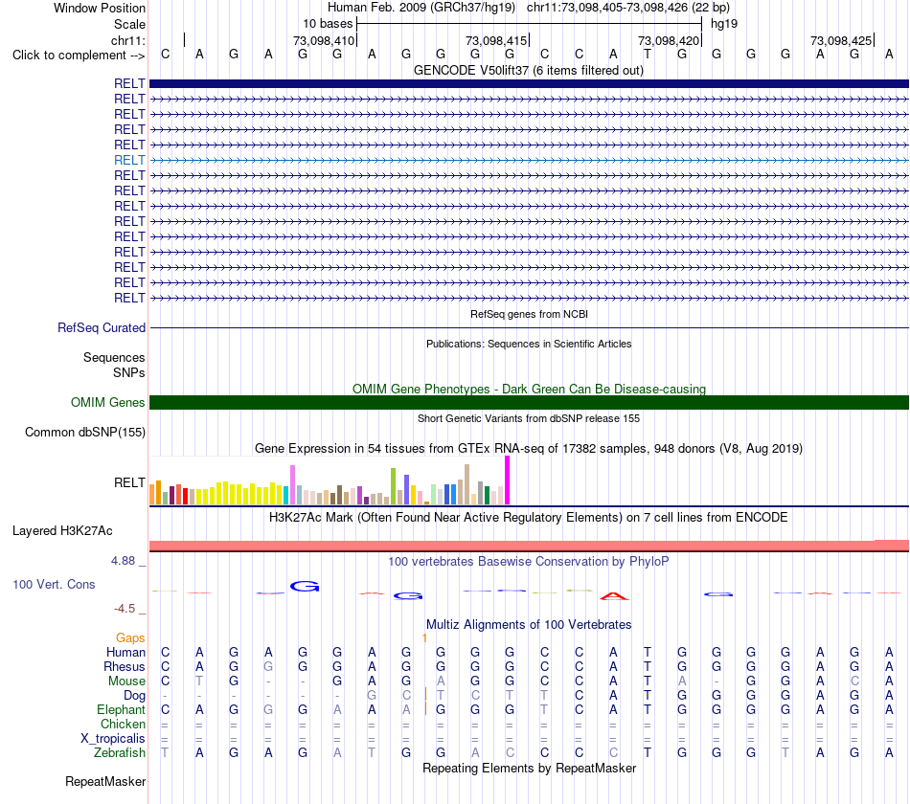The height and width of the screenshot is (804, 910).
Task: Click the tall violet bar in the GTEx chart
Action: point(292,485)
